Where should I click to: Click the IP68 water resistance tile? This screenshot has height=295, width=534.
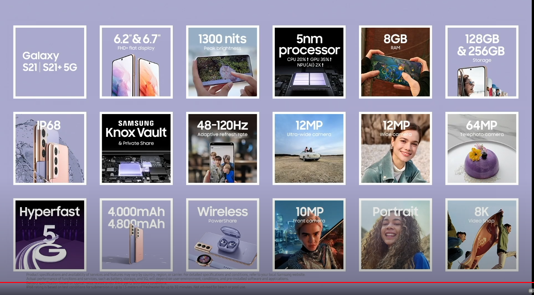50,148
